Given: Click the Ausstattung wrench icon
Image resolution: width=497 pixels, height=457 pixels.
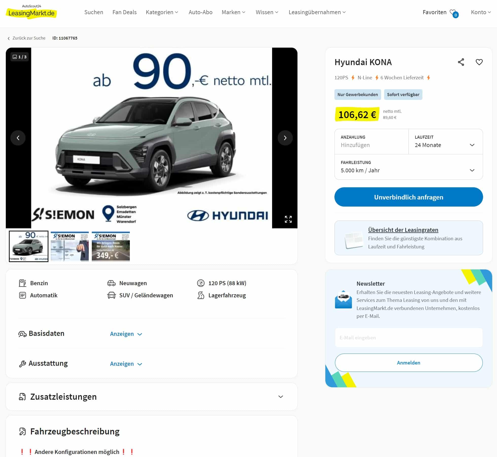Looking at the screenshot, I should (x=22, y=364).
